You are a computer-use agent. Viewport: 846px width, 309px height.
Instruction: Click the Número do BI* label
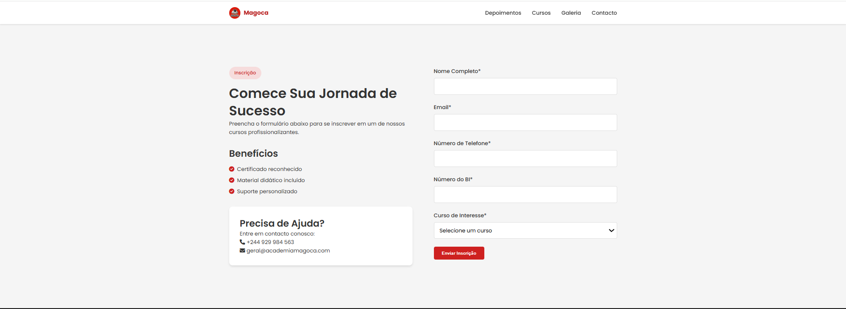coord(453,179)
